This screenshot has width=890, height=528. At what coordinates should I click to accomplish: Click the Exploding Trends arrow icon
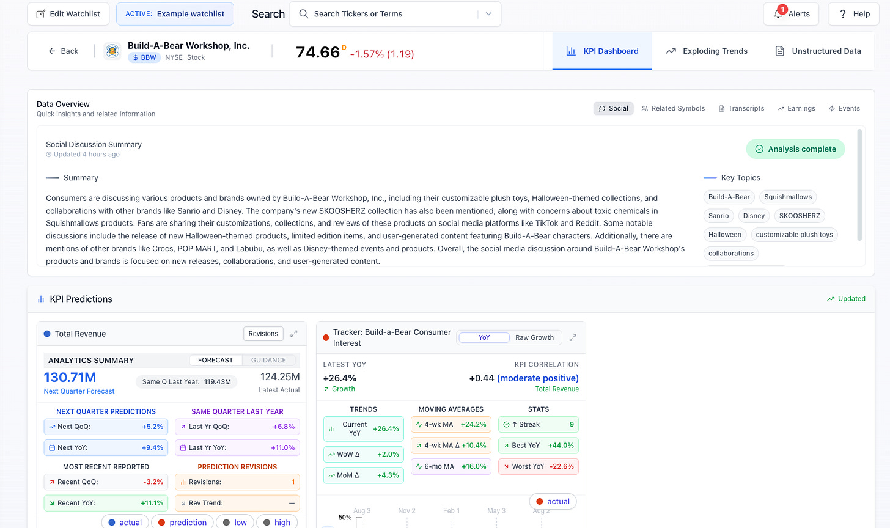[671, 51]
